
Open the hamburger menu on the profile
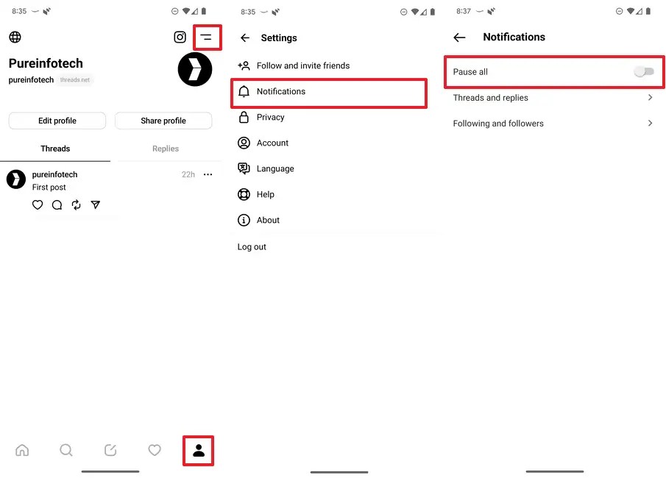click(x=207, y=37)
